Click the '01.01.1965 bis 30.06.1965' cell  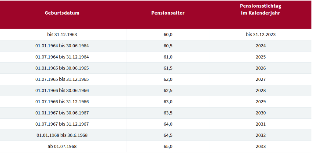(62, 68)
